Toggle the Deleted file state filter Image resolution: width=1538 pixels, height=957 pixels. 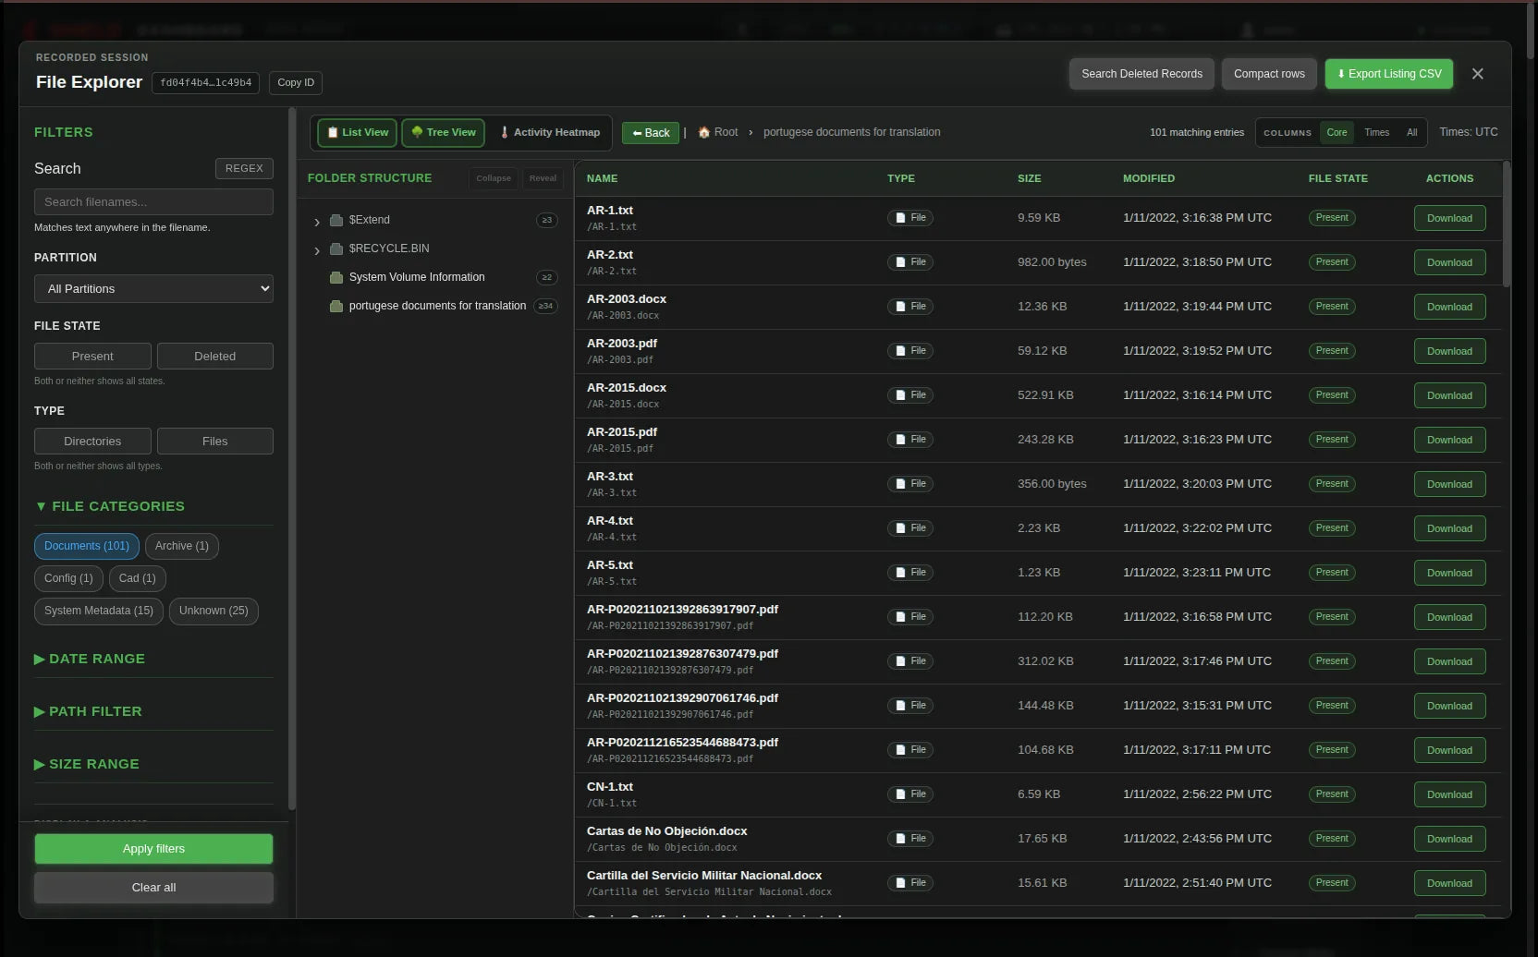pos(215,356)
